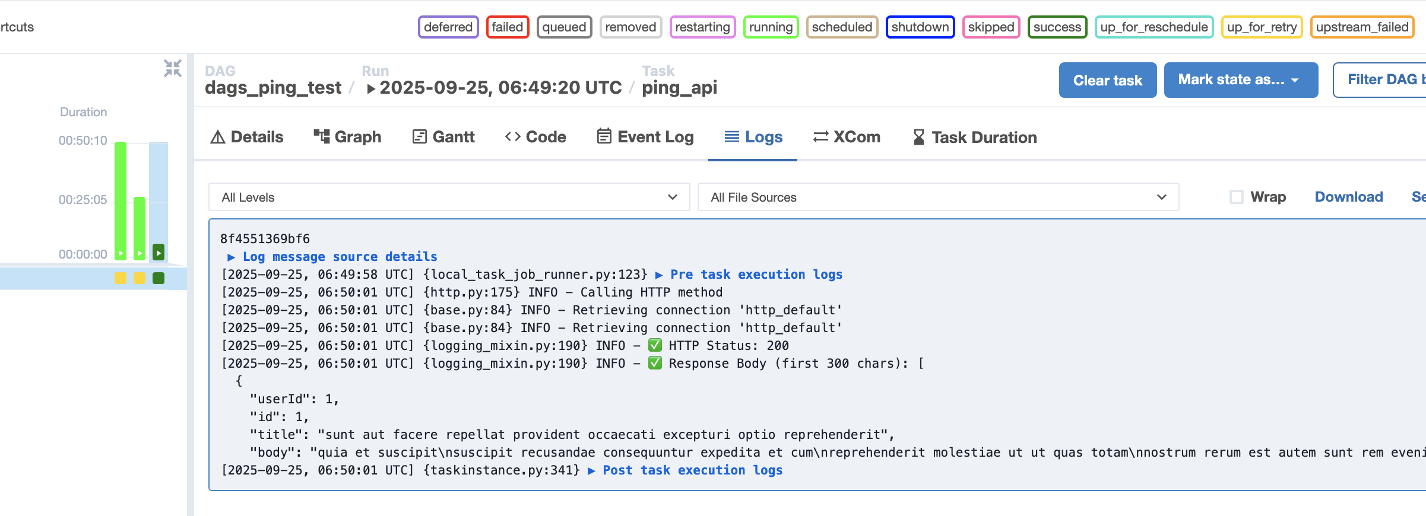Toggle the success status filter badge
The height and width of the screenshot is (516, 1426).
click(1057, 27)
